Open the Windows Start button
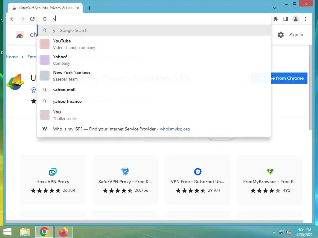This screenshot has height=238, width=318. (7, 232)
